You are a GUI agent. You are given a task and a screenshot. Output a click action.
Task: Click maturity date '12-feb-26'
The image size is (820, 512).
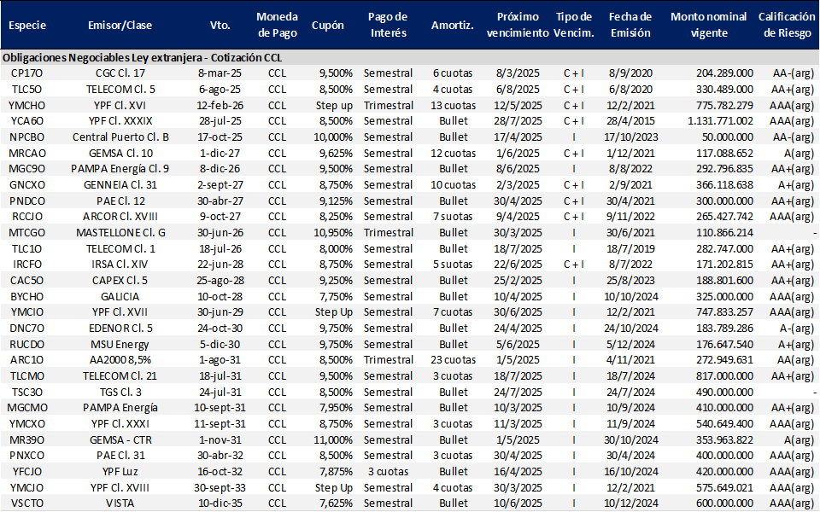point(220,106)
